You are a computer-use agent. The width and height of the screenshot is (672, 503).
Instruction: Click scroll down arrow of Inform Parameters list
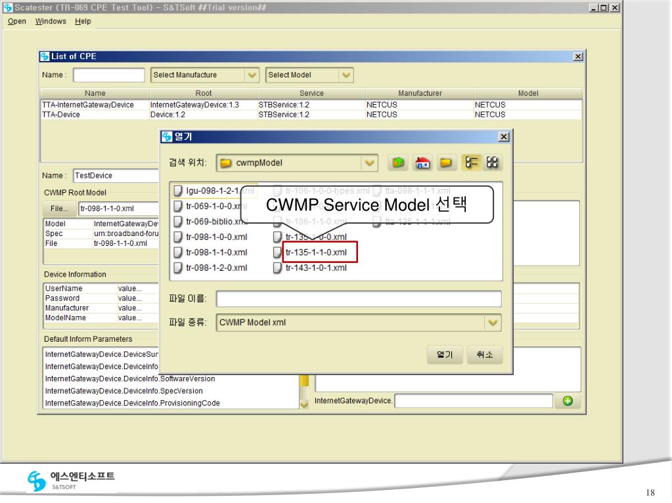click(304, 404)
